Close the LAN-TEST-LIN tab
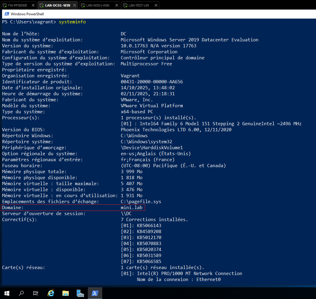Viewport: 316px width, 299px height. (x=156, y=5)
